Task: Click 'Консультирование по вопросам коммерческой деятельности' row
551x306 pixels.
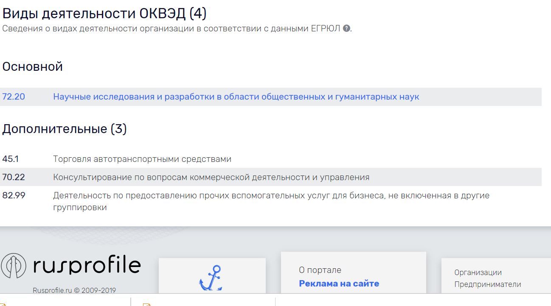Action: [x=211, y=177]
